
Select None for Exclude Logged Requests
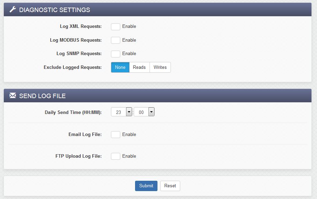pyautogui.click(x=120, y=67)
